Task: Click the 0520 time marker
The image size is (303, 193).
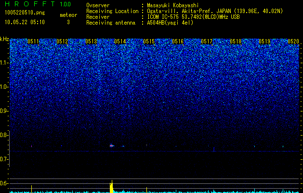Action: click(293, 41)
